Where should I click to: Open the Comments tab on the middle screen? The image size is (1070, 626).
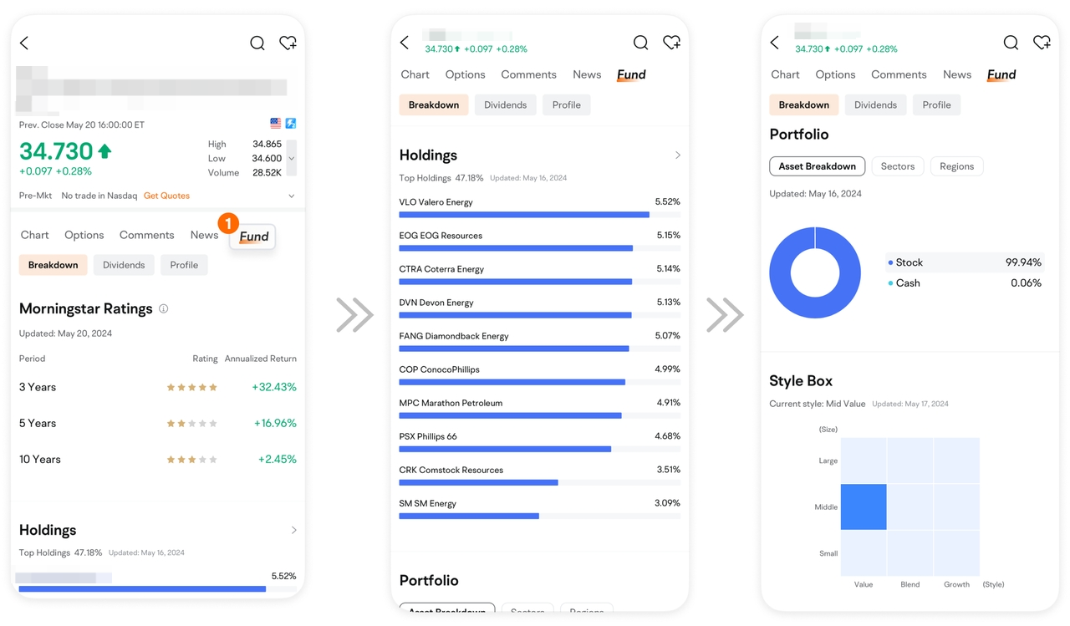pyautogui.click(x=529, y=74)
